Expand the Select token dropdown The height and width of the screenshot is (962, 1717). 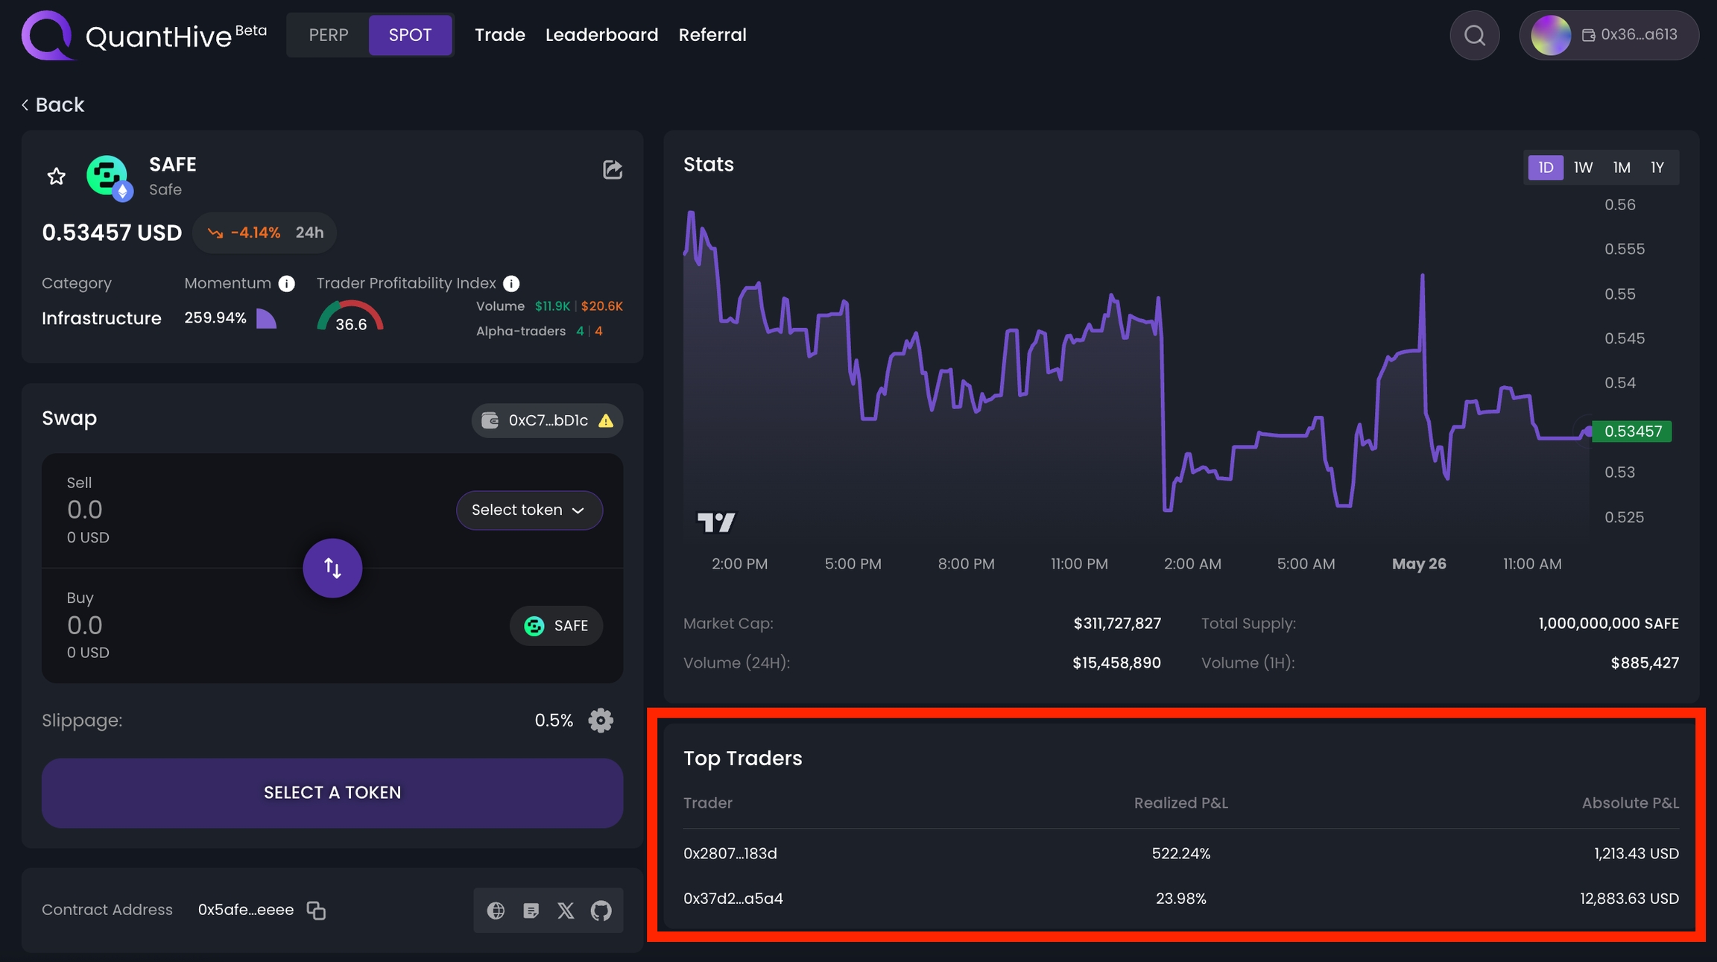(529, 510)
